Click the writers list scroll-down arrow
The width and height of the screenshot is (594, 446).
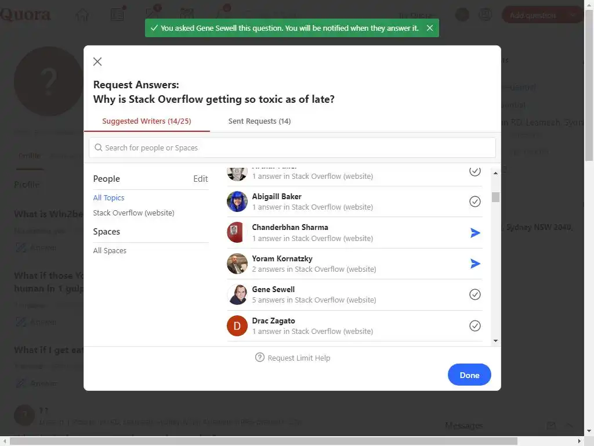pos(495,341)
